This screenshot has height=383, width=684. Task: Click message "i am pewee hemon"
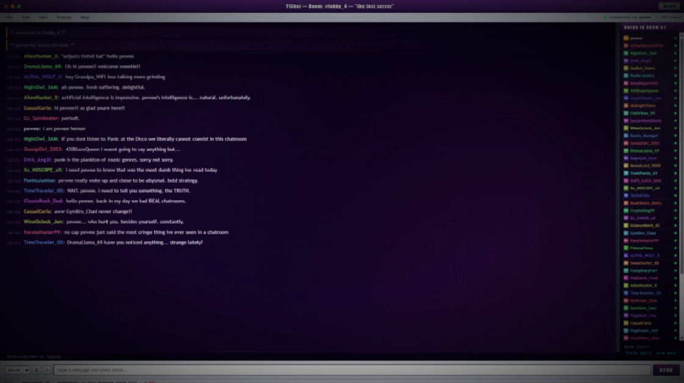click(64, 129)
